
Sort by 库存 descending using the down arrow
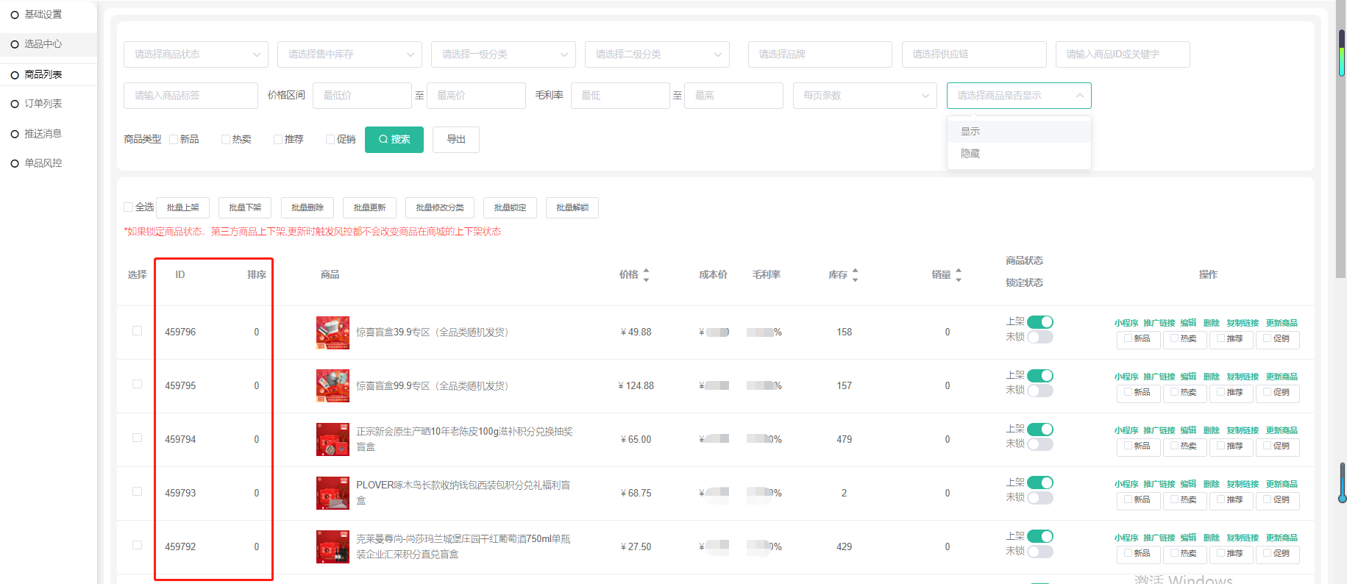pyautogui.click(x=855, y=279)
